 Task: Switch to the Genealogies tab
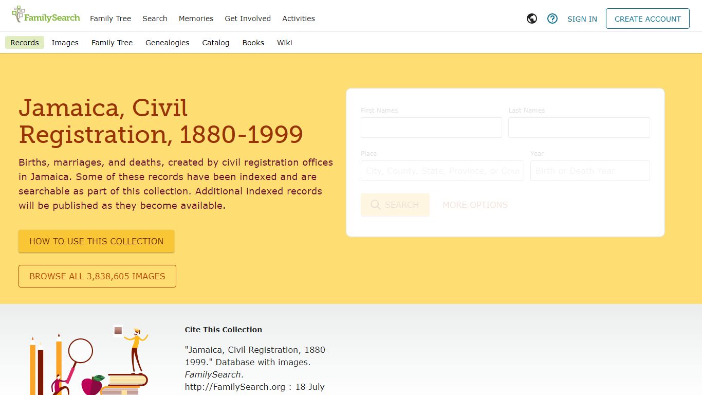point(167,43)
